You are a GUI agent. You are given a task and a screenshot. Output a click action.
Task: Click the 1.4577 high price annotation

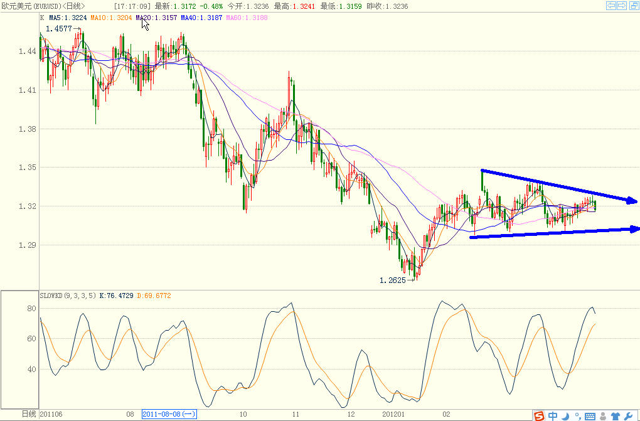click(58, 29)
